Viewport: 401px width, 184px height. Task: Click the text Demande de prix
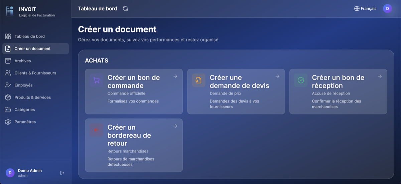[x=226, y=94]
